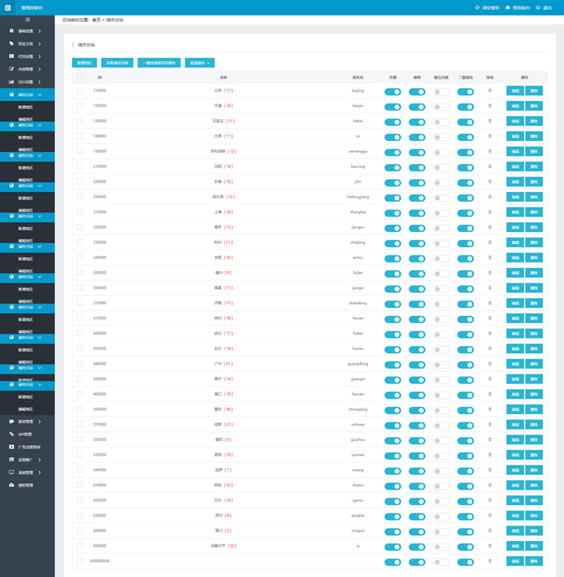
Task: Click the ID cell 540000
Action: pos(99,470)
